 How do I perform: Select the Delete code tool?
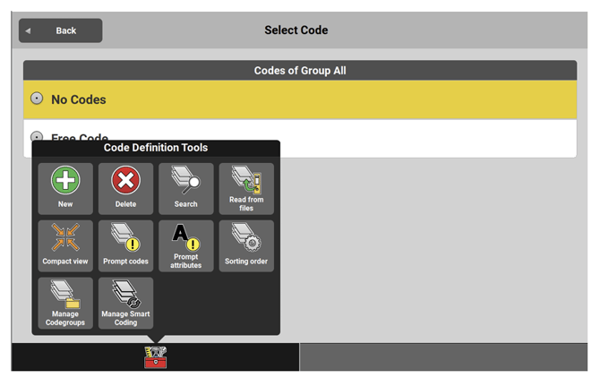(x=125, y=188)
